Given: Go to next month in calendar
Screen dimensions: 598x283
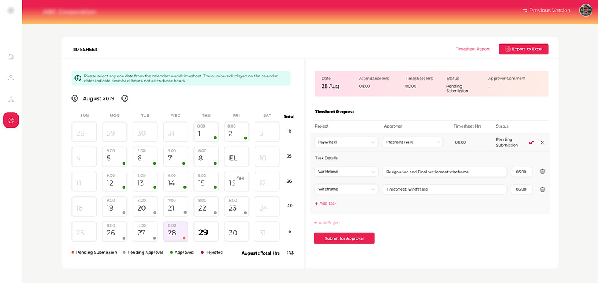Looking at the screenshot, I should click(125, 98).
